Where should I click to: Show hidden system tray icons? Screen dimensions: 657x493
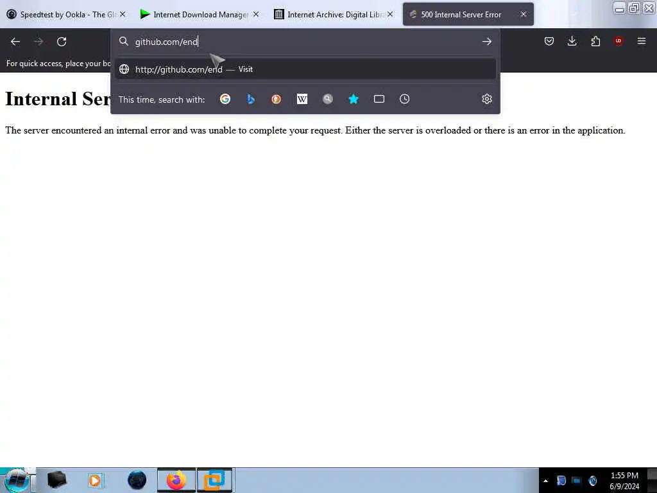[x=545, y=481]
